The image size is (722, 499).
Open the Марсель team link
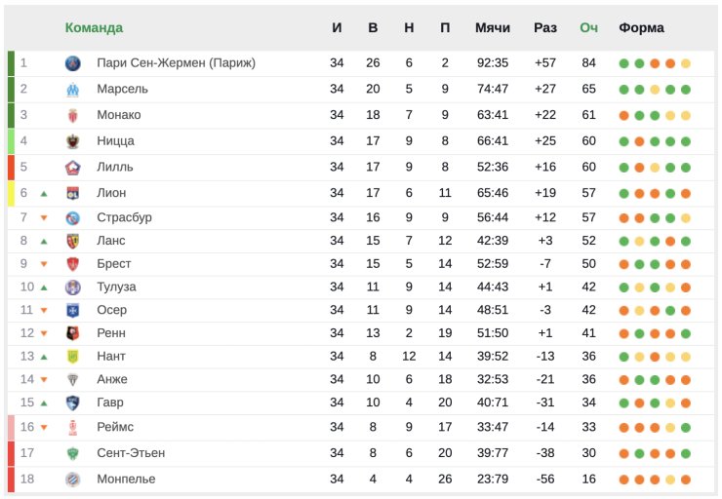point(123,90)
